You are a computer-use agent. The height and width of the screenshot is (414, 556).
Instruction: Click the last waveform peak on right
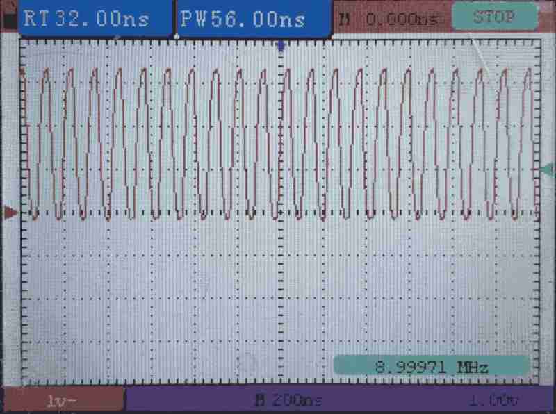pyautogui.click(x=528, y=71)
